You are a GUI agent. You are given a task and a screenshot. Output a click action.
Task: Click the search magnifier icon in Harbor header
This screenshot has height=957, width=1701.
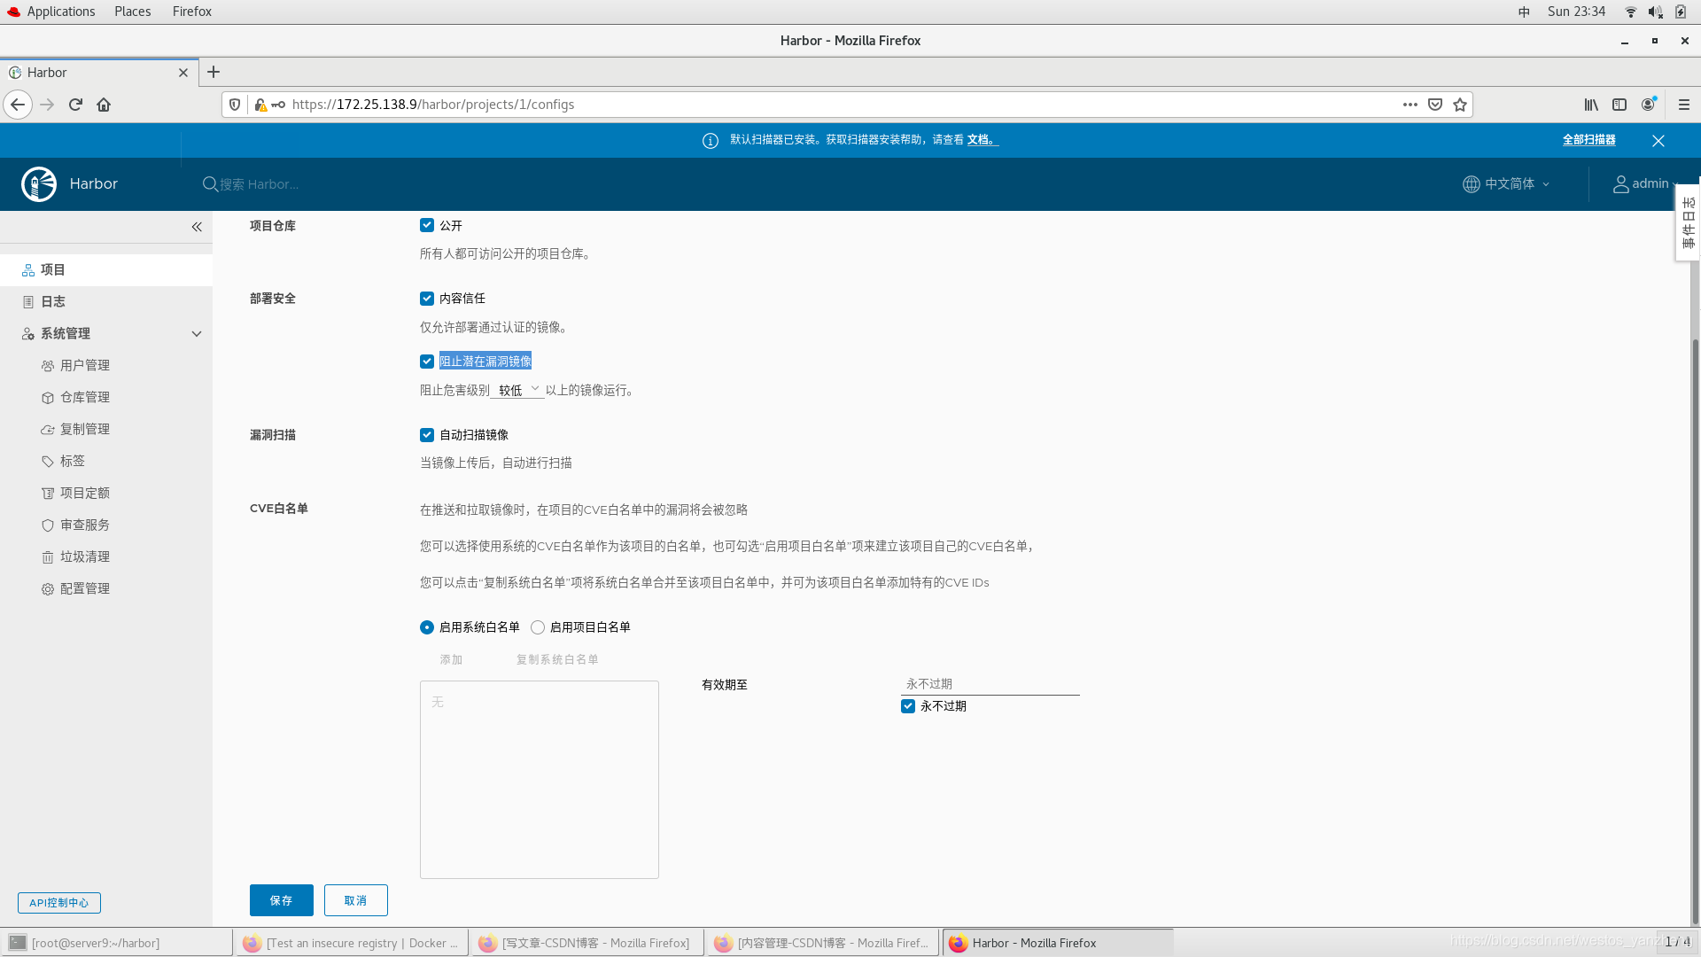(210, 184)
